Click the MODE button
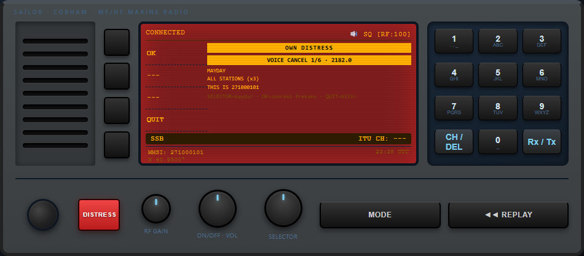 [x=380, y=215]
